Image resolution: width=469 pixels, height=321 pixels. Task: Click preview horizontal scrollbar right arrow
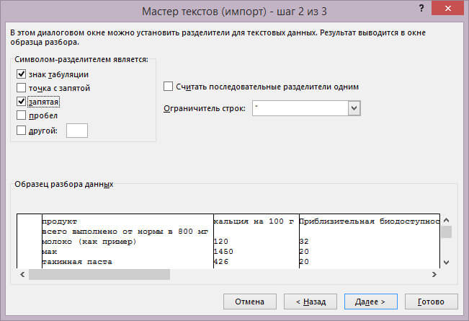(x=434, y=274)
